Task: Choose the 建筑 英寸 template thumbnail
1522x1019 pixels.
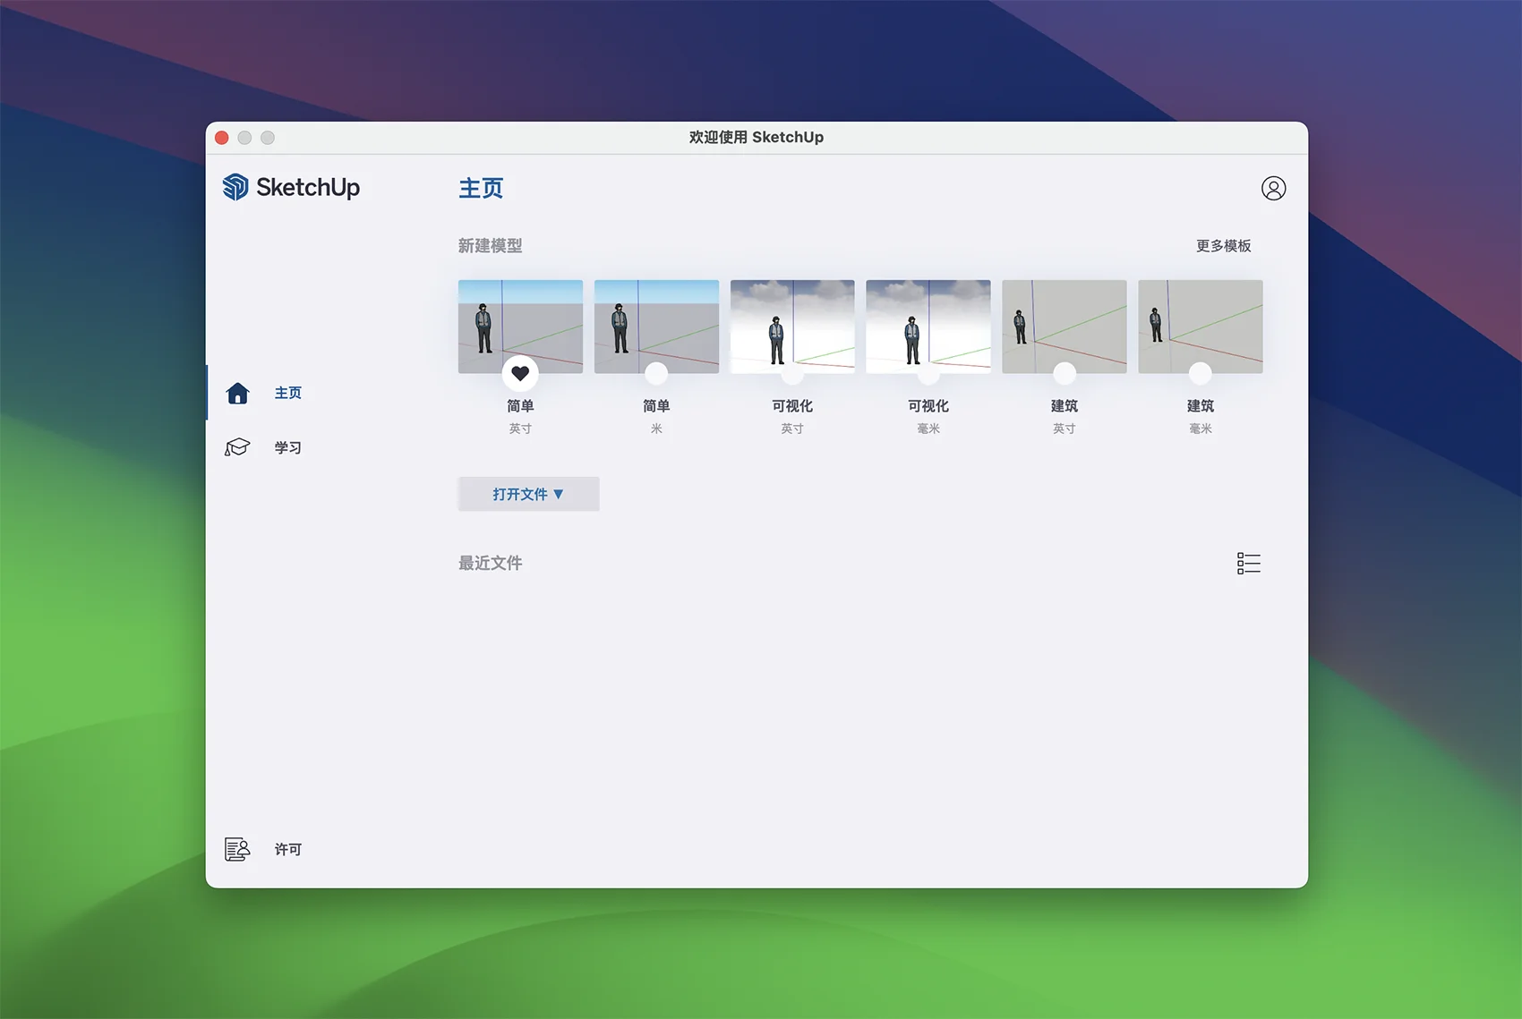Action: tap(1065, 327)
